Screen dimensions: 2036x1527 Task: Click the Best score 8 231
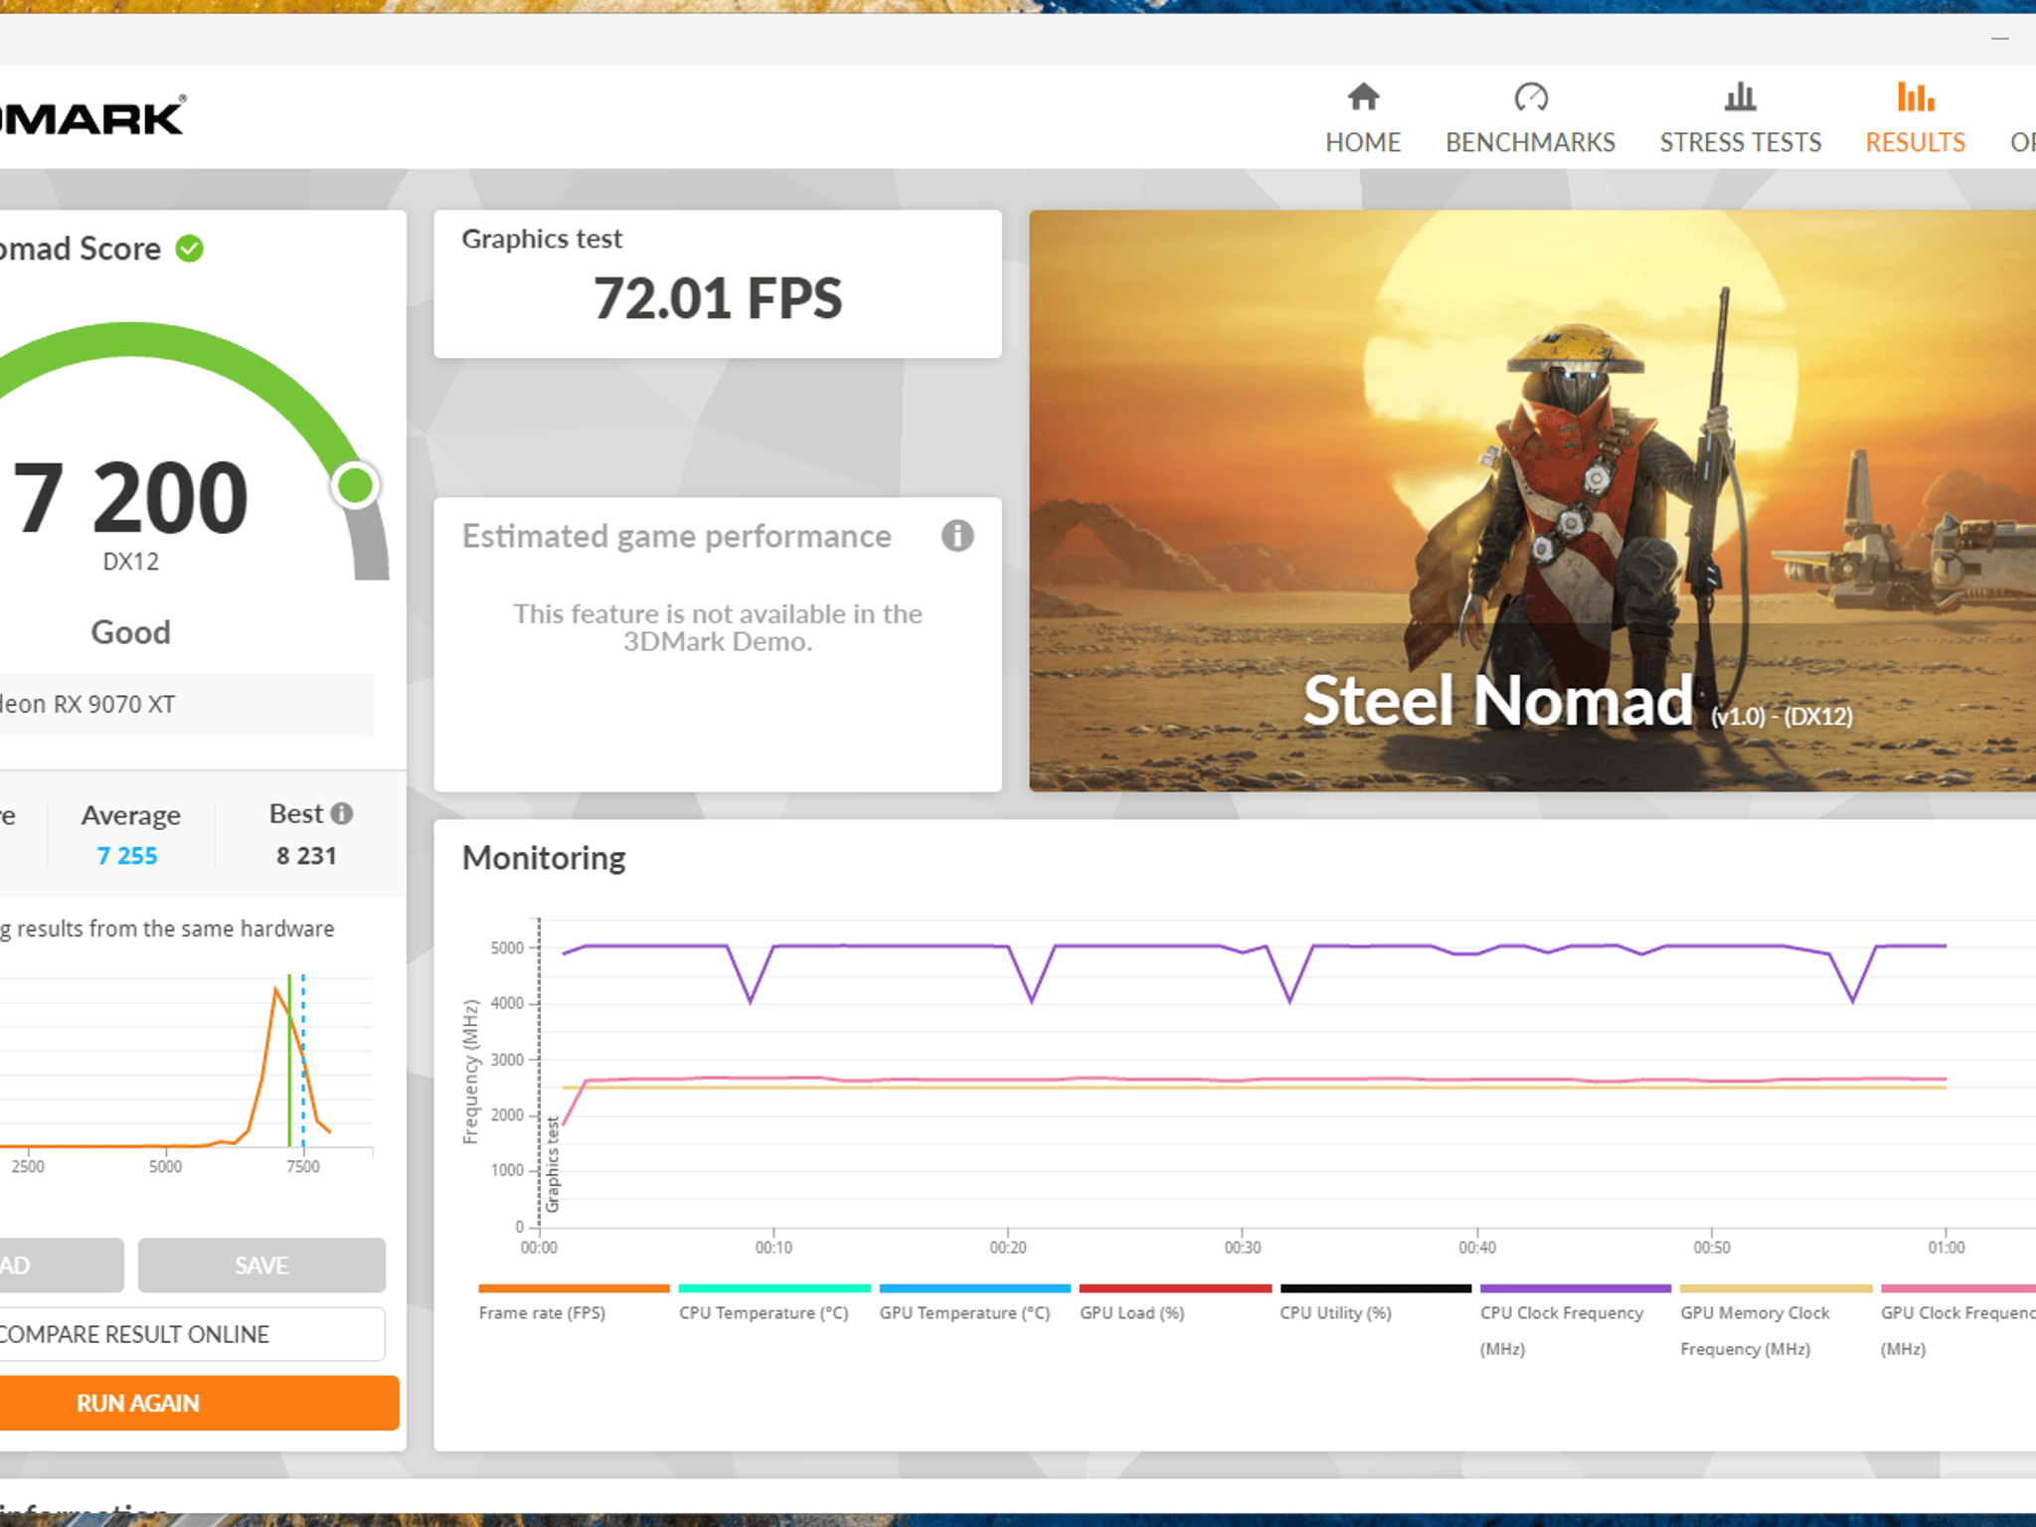click(306, 856)
